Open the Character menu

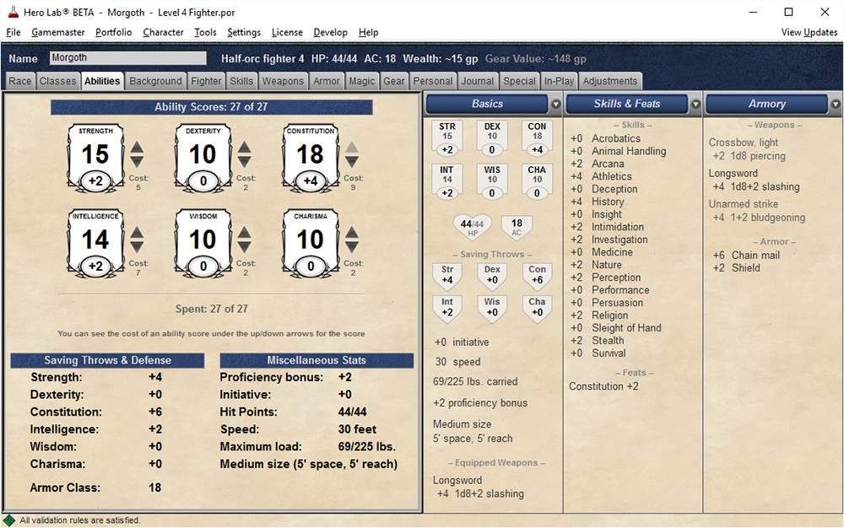click(163, 32)
